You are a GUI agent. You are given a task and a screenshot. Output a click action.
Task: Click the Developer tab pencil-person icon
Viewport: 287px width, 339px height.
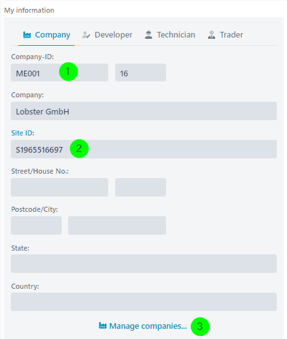[86, 35]
